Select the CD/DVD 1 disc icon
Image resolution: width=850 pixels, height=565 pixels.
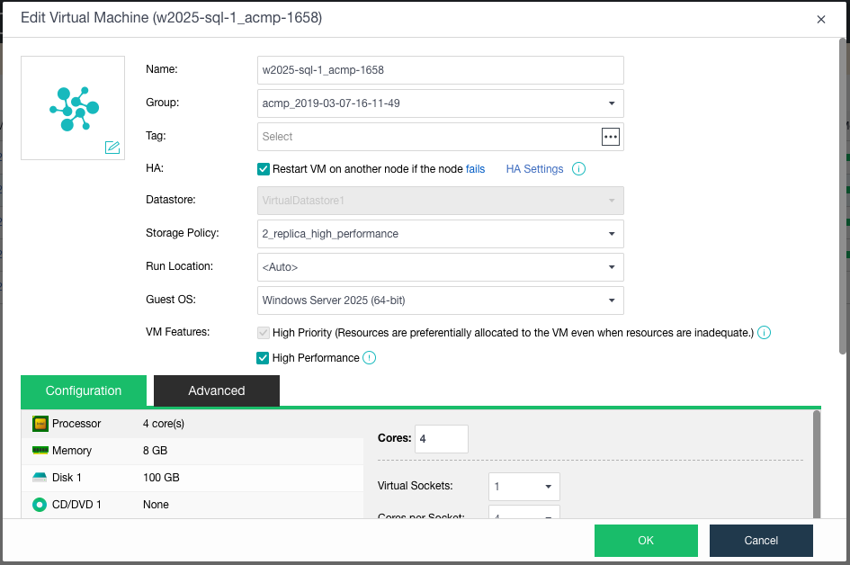pos(40,505)
